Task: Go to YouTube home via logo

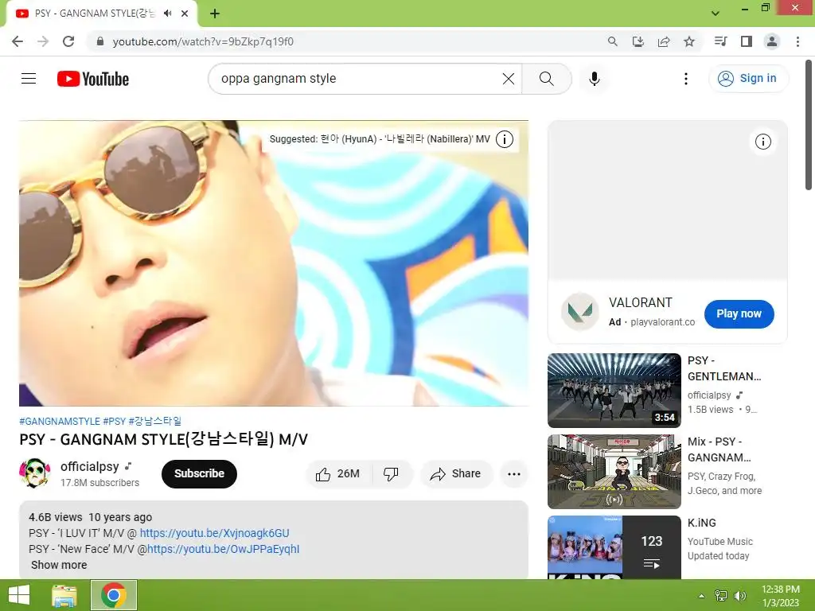Action: [93, 79]
